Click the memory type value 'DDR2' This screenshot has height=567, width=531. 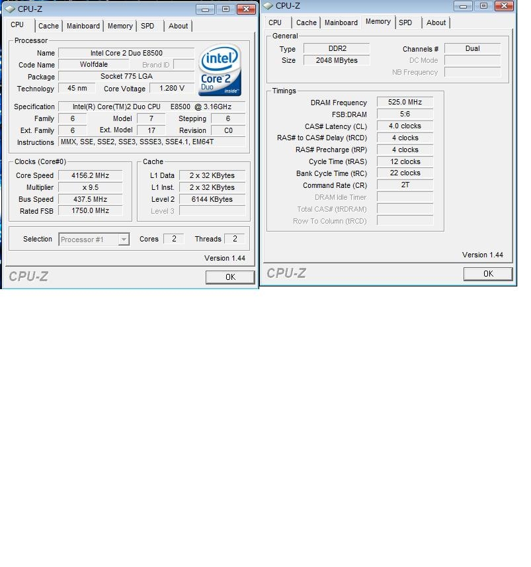coord(337,48)
